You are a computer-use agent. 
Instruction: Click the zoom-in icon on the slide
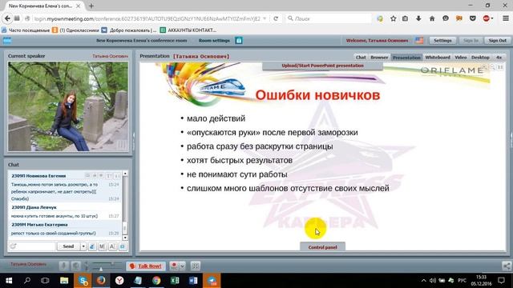tap(484, 67)
